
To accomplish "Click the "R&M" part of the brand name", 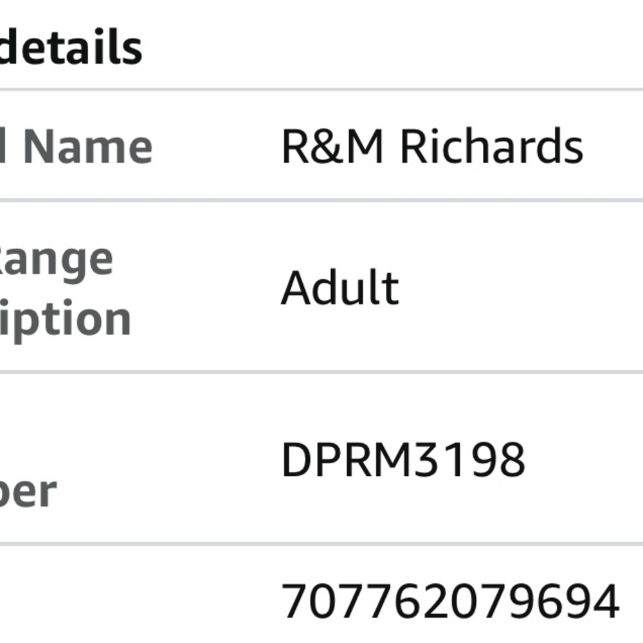I will [332, 147].
